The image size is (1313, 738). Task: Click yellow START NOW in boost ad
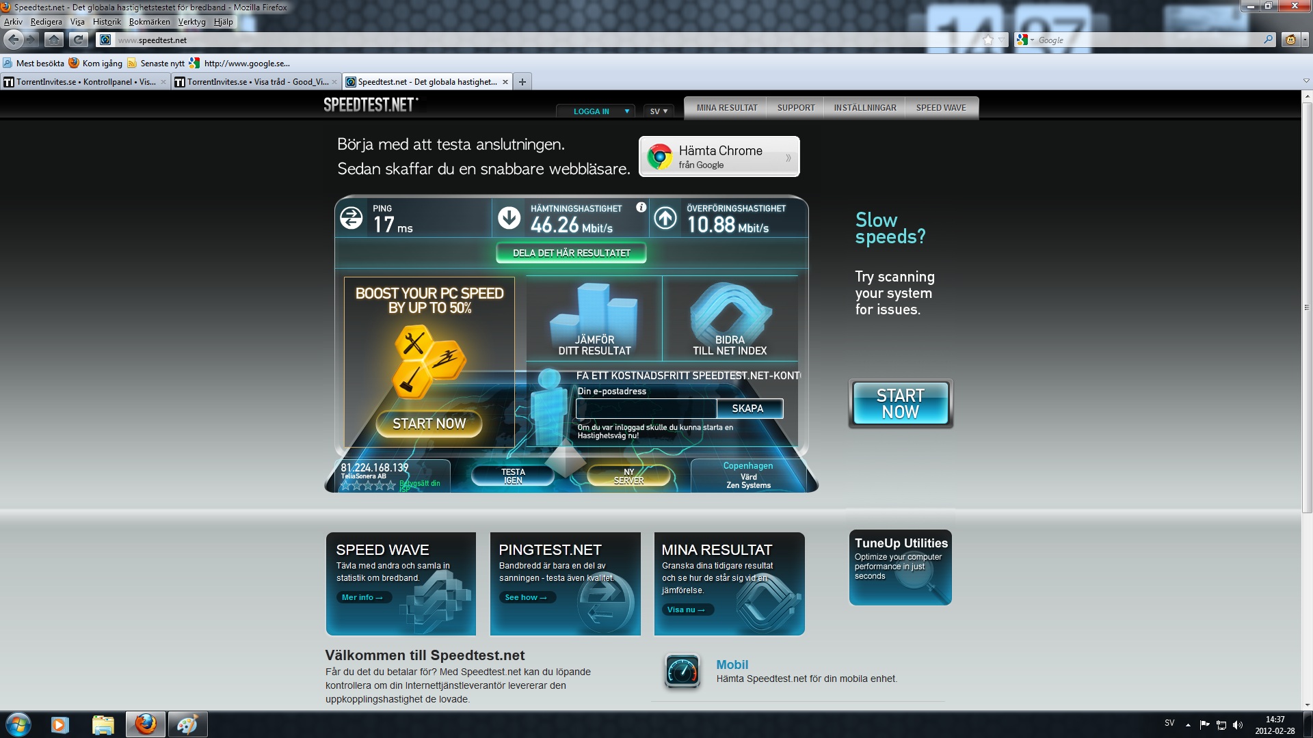point(429,424)
